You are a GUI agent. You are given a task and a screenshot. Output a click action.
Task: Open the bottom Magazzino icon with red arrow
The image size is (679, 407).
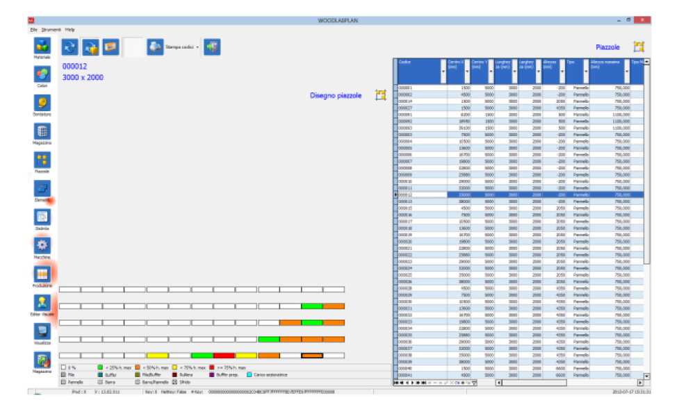click(42, 360)
